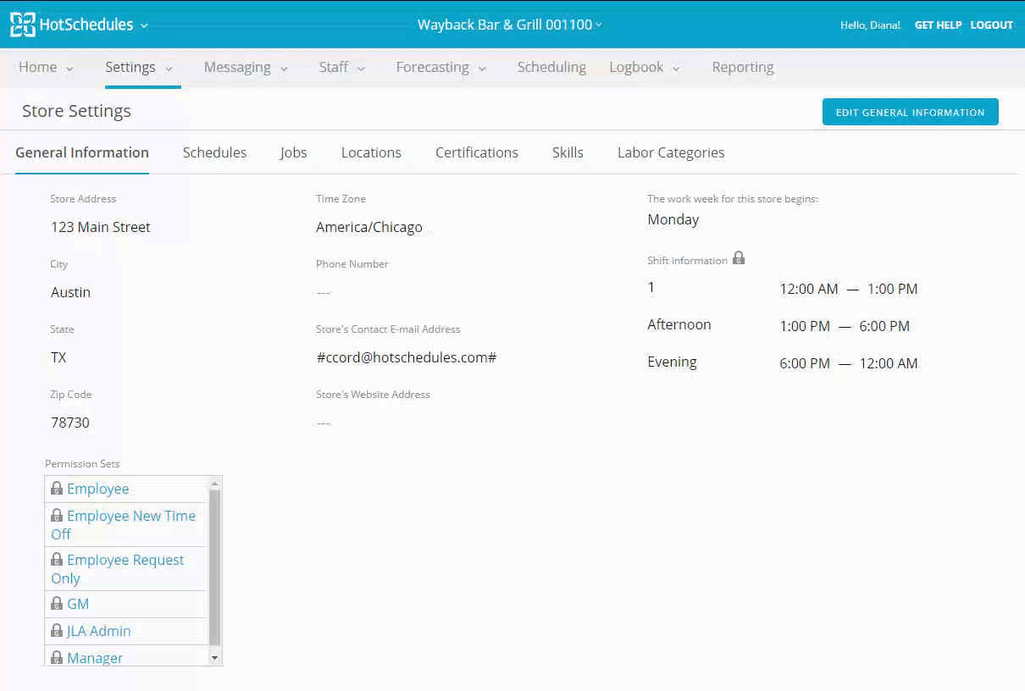This screenshot has width=1025, height=691.
Task: Open the Employee New Time Off permission set
Action: 124,525
